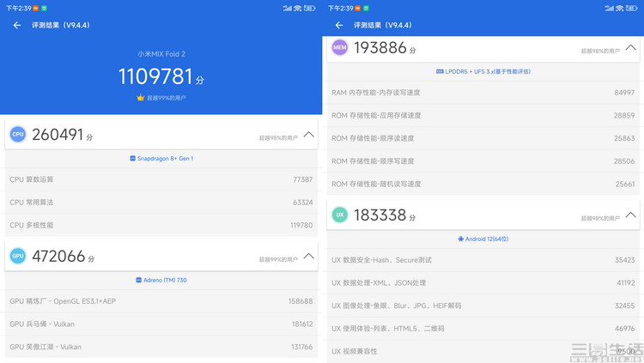
Task: Select UX 视频兼容性 row
Action: click(x=483, y=352)
